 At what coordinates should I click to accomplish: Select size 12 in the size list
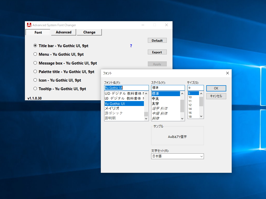pos(190,105)
